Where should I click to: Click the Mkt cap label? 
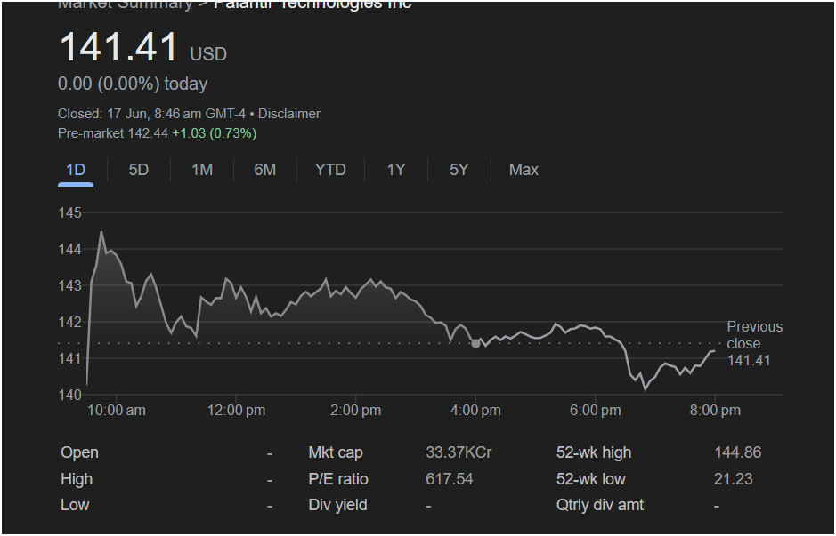336,453
